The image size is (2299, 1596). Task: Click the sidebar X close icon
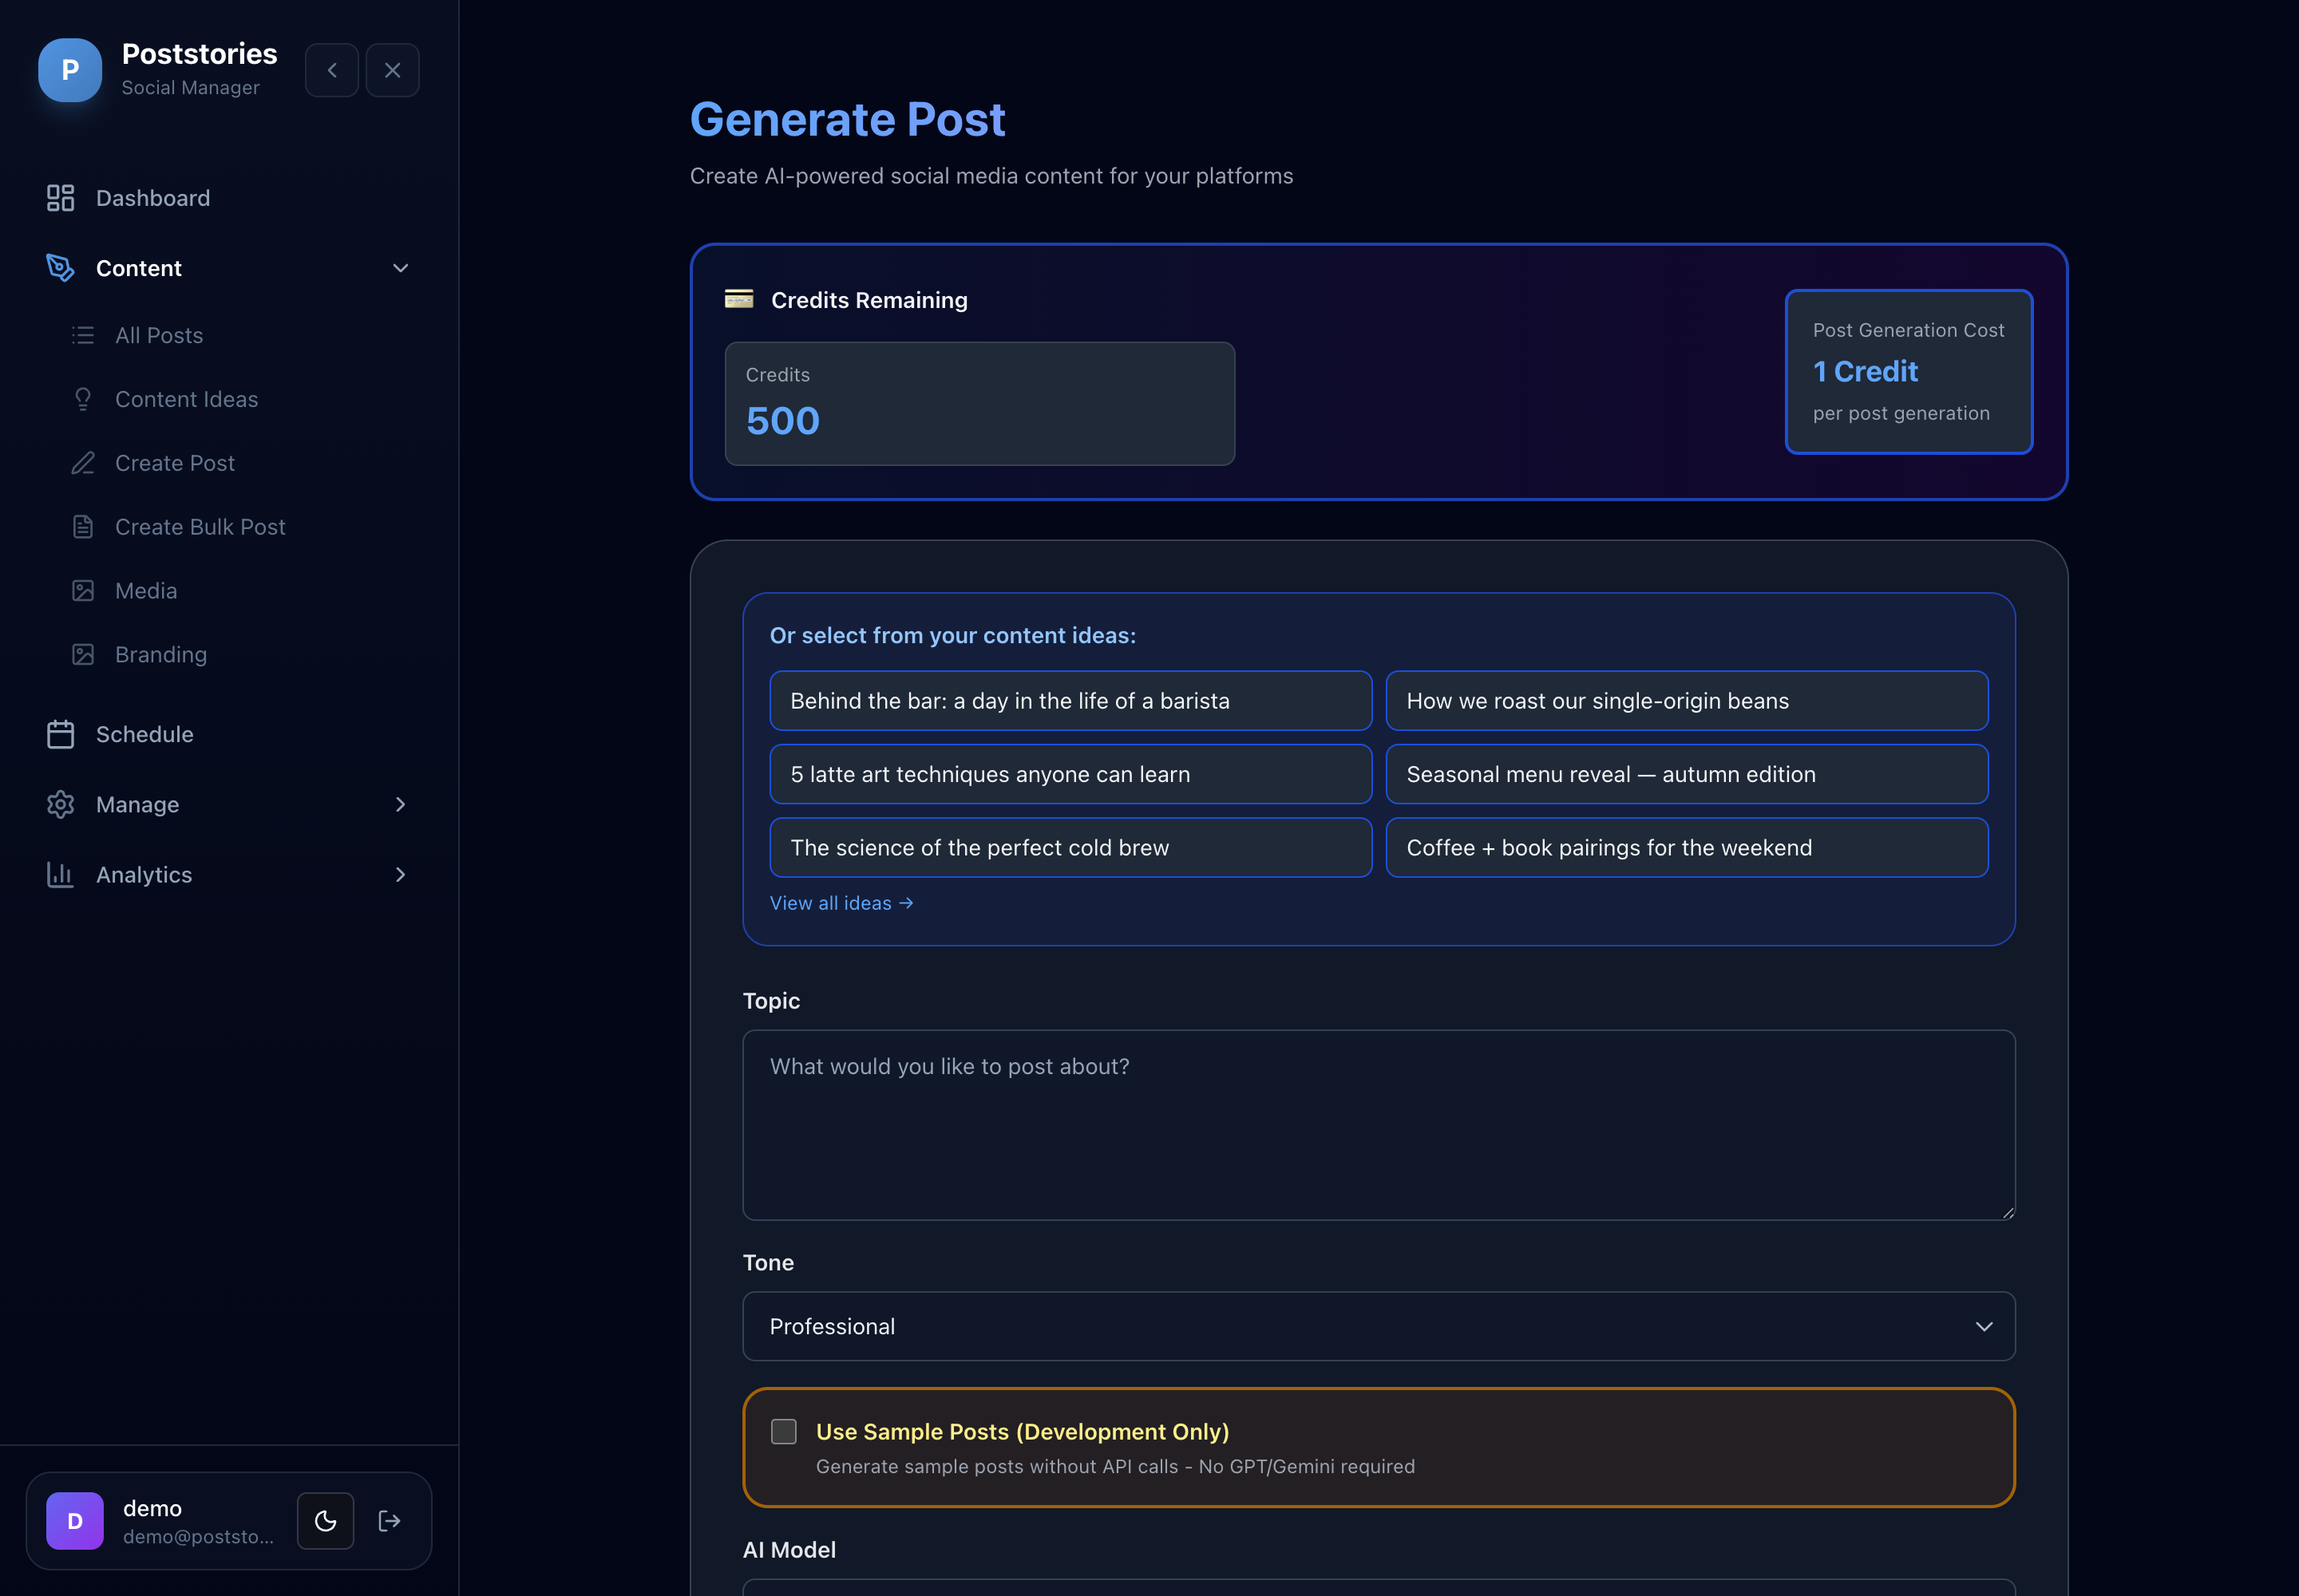(x=392, y=70)
